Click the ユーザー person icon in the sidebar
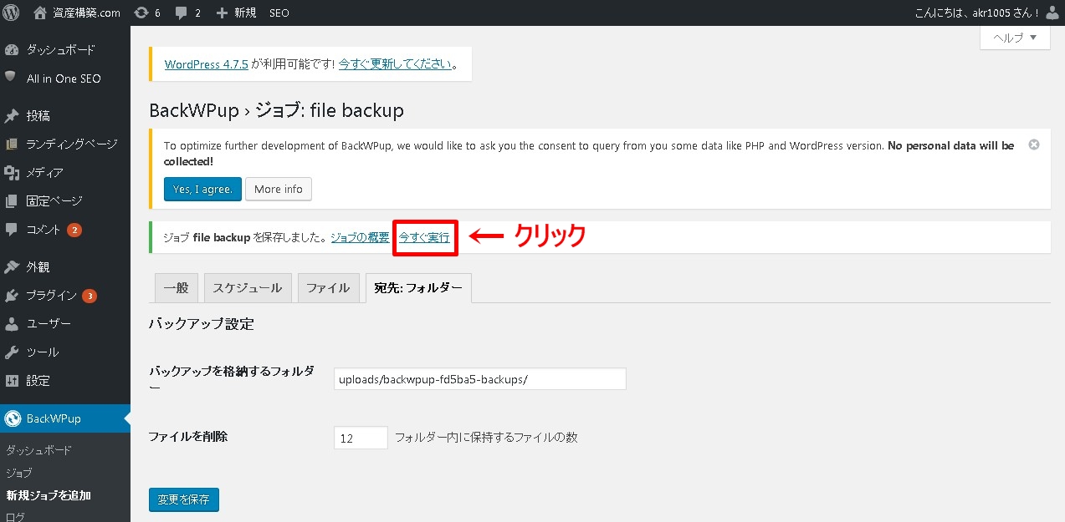1065x522 pixels. (x=12, y=324)
